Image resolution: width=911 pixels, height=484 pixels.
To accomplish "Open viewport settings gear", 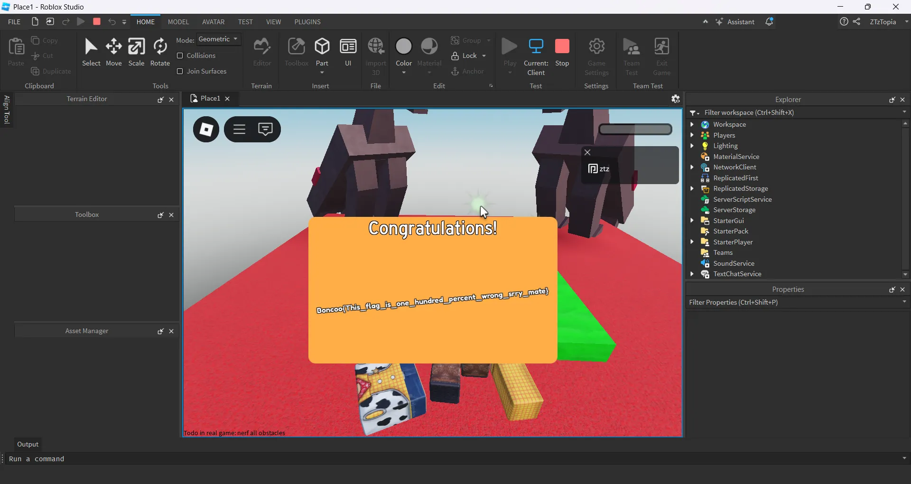I will [x=675, y=99].
